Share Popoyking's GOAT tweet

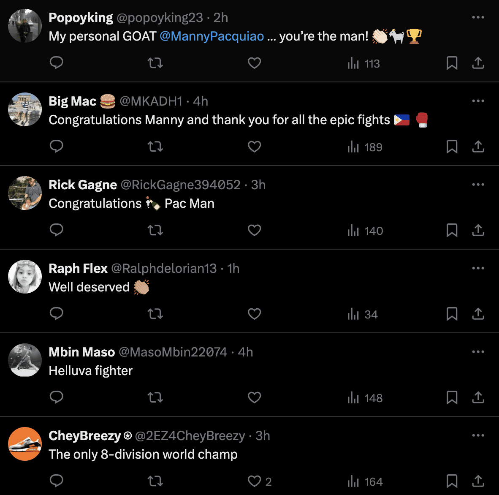click(478, 63)
